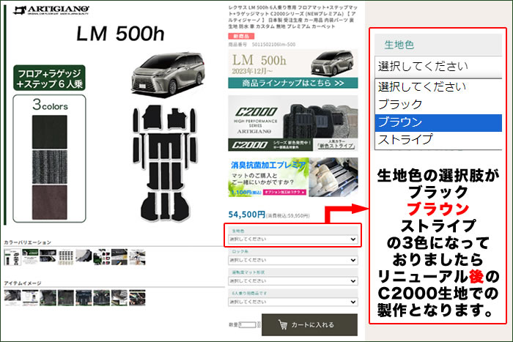This screenshot has height=342, width=513.
Task: Choose 選択してください placeholder option in the list
Action: 438,87
